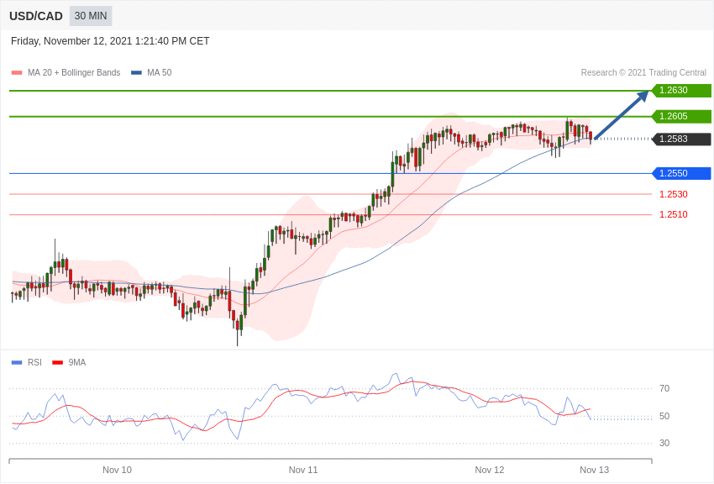Select the 1.2550 blue pivot label
Viewport: 714px width, 484px height.
681,173
